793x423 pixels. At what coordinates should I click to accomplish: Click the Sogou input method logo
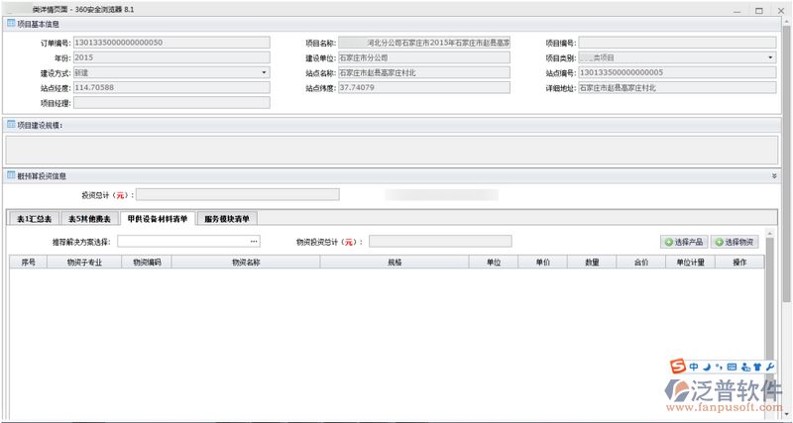678,367
